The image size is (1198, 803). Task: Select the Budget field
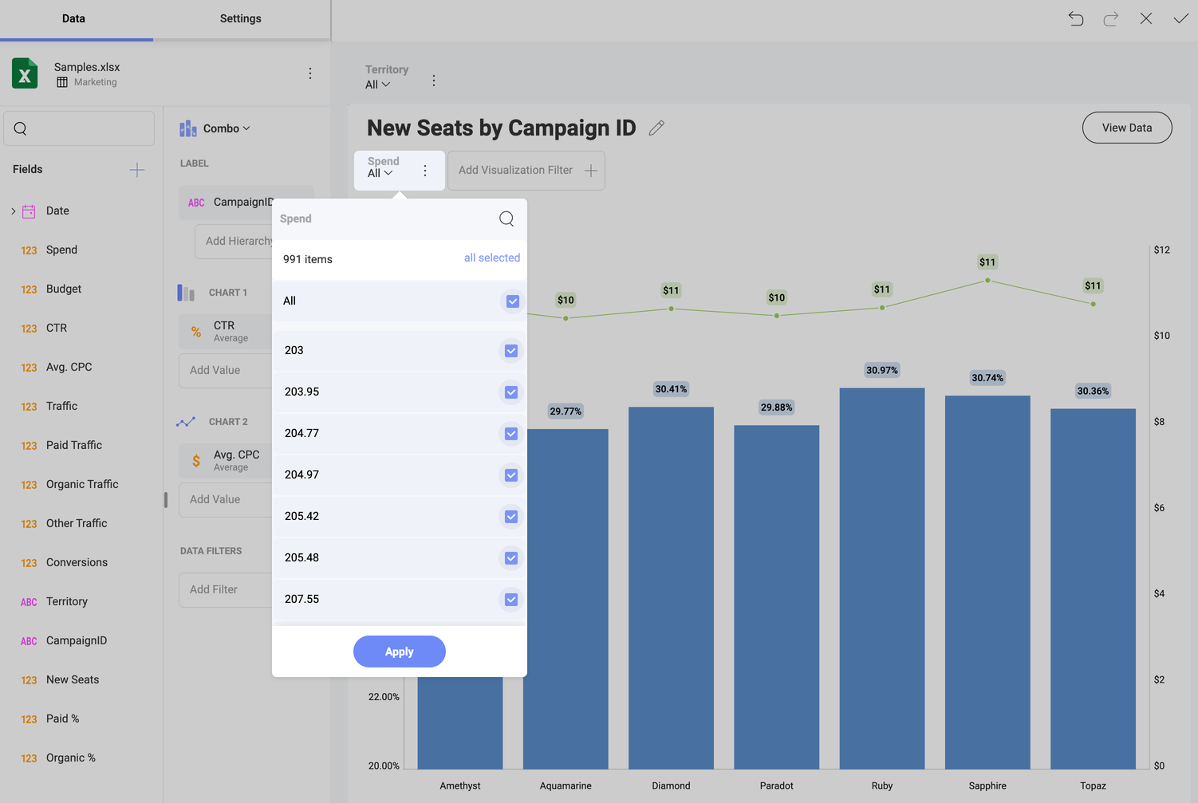tap(64, 289)
